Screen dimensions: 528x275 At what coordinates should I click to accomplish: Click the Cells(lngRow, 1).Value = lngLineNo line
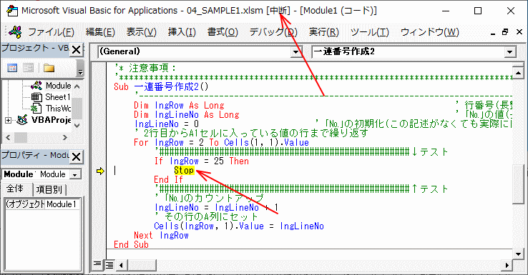coord(239,226)
